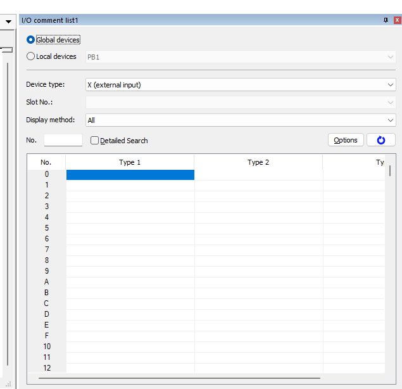The height and width of the screenshot is (389, 402).
Task: Click the horizontal scrollbar of the table
Action: pos(179,378)
